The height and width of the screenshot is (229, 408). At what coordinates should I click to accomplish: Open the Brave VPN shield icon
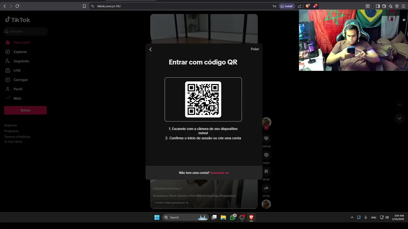point(397,6)
